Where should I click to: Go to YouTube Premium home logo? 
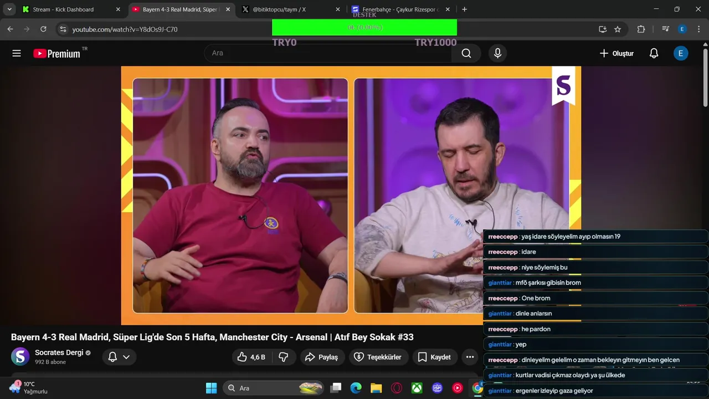pyautogui.click(x=56, y=53)
